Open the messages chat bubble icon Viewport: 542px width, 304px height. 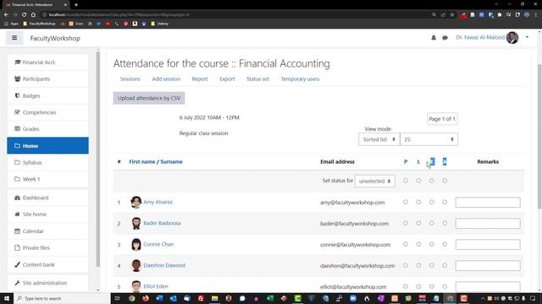(x=445, y=38)
